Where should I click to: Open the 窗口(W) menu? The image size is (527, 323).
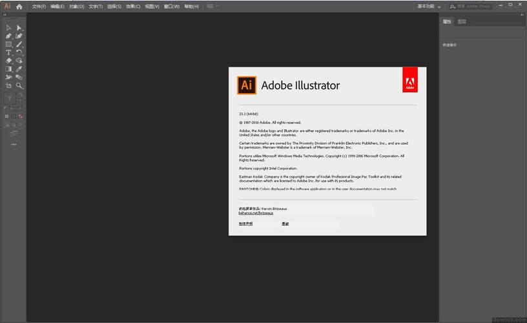click(172, 6)
